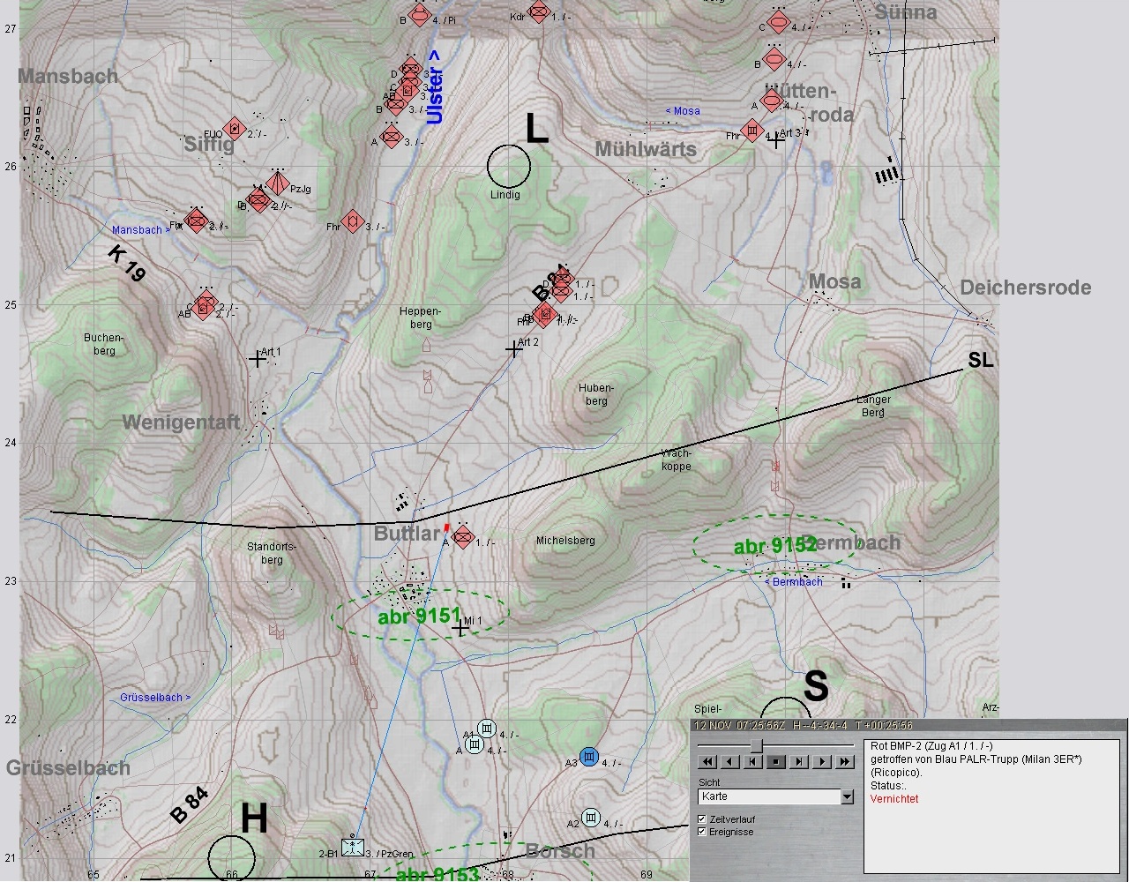
Task: Click the Karte view combo box
Action: pyautogui.click(x=769, y=796)
